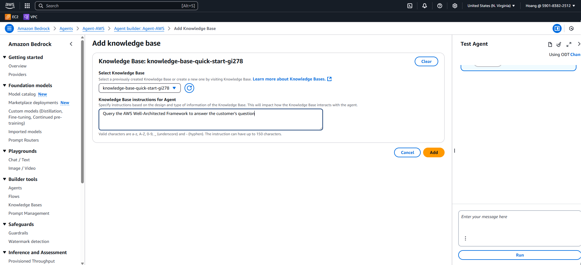Open the EC2 shortcut in favorites bar

tap(12, 17)
